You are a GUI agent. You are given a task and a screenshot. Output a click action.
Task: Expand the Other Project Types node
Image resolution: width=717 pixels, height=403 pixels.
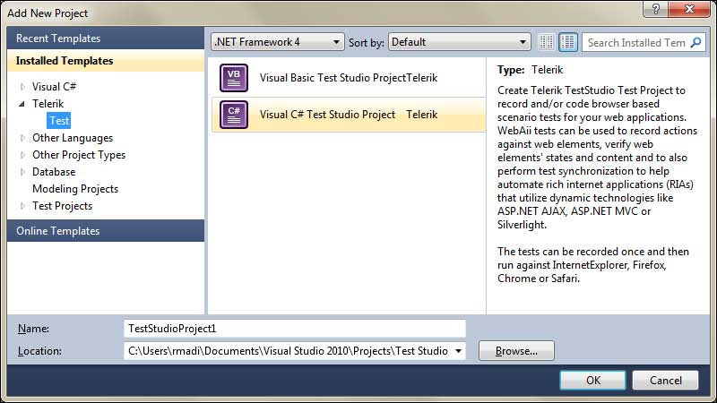pos(22,155)
